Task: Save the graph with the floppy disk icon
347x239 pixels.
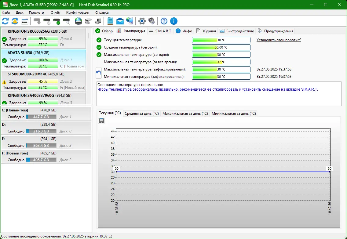Action: coord(101,121)
